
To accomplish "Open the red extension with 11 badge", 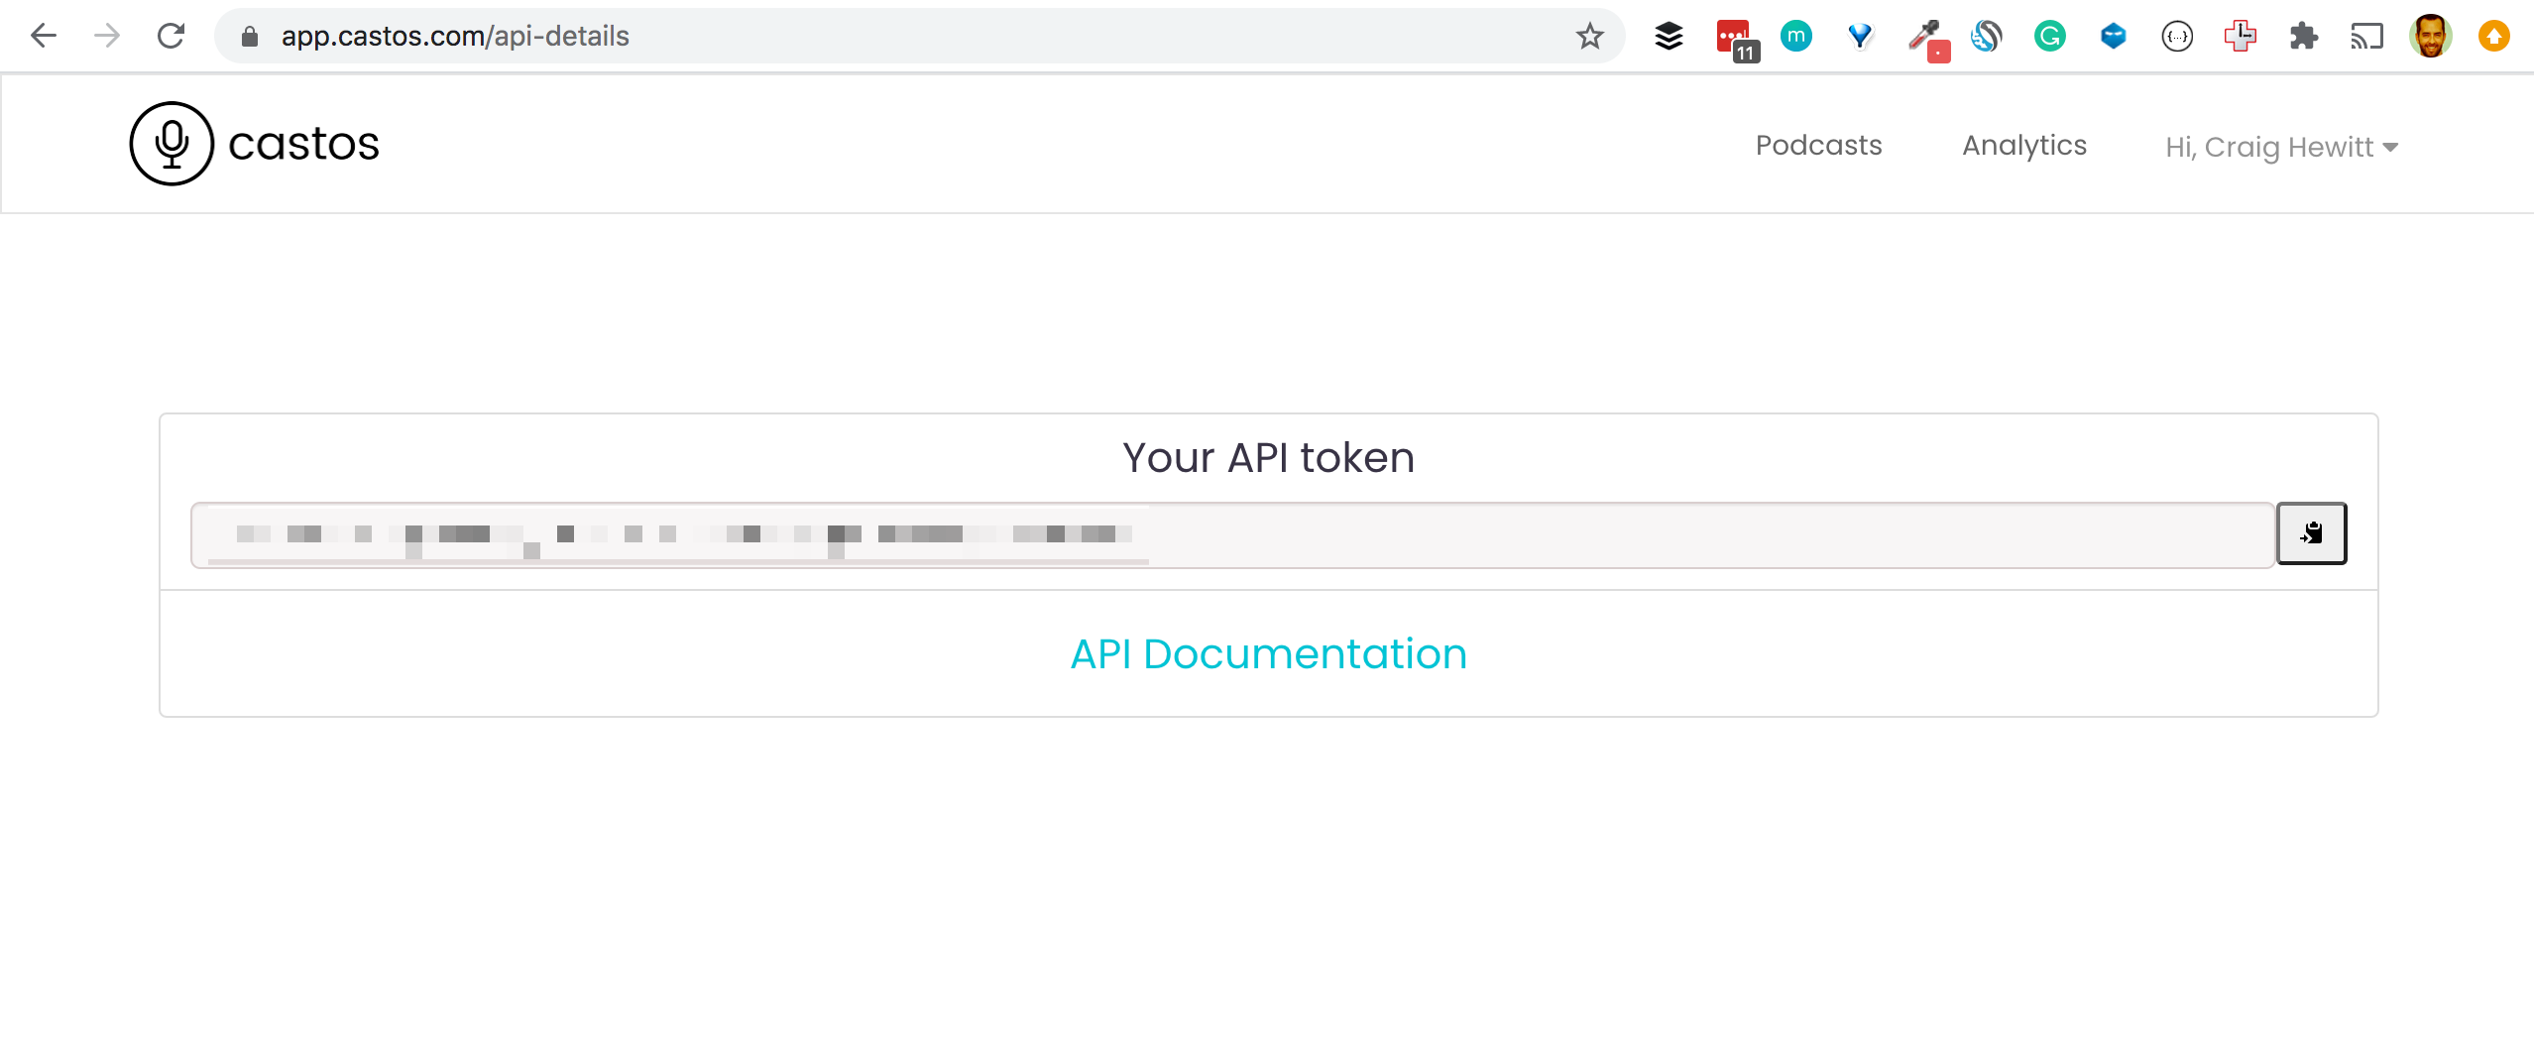I will 1737,40.
